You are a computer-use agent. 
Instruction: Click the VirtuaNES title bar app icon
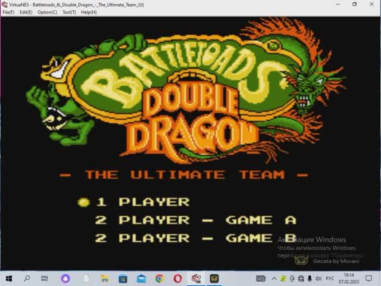coord(5,4)
